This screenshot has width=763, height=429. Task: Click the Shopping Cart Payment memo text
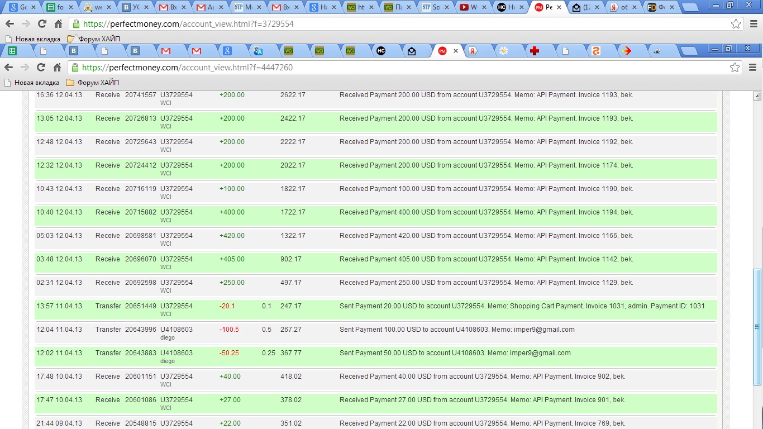pos(522,306)
